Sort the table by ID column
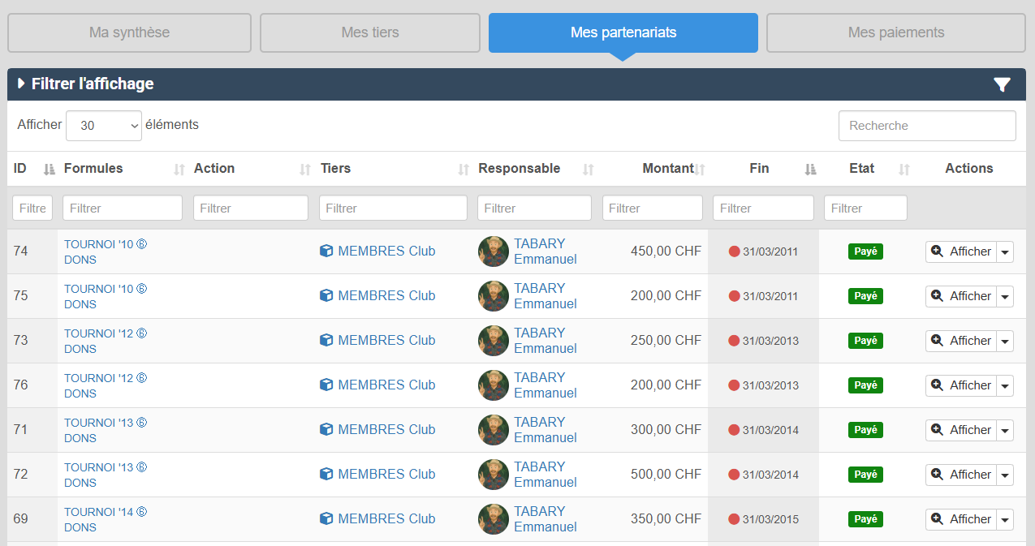Image resolution: width=1035 pixels, height=546 pixels. [49, 169]
